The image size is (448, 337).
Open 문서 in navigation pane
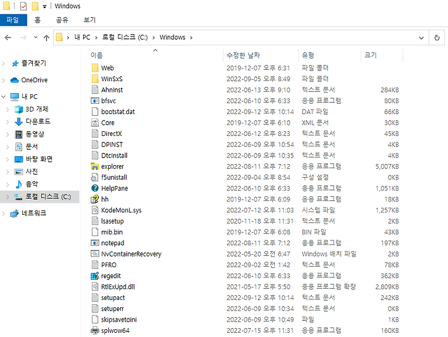(32, 147)
